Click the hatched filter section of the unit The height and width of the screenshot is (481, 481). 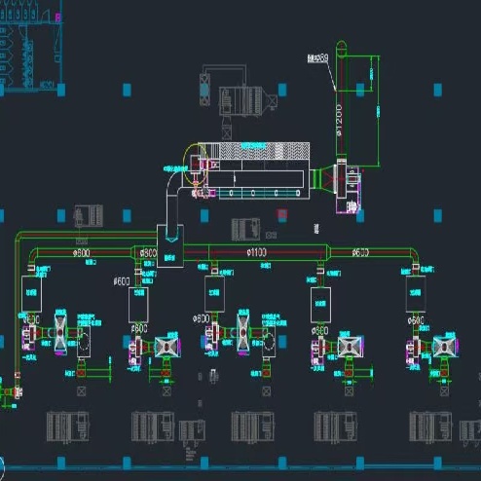[264, 151]
